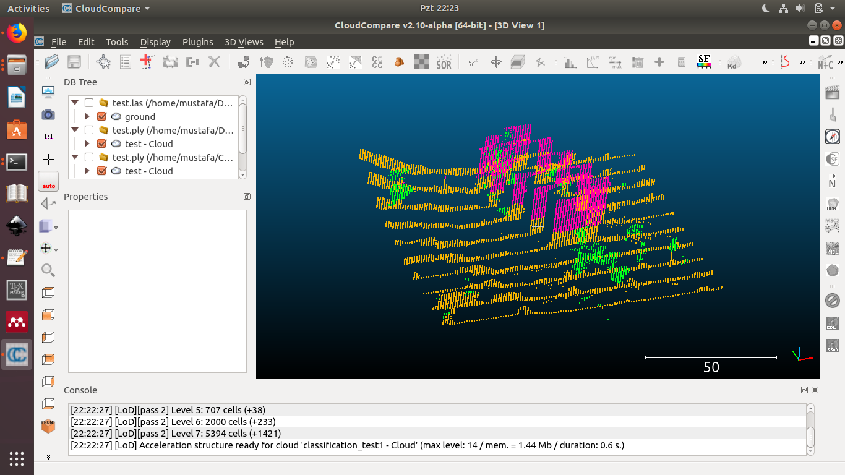Uncheck the ground cloud checkbox
Screen dimensions: 845x475
tap(102, 117)
